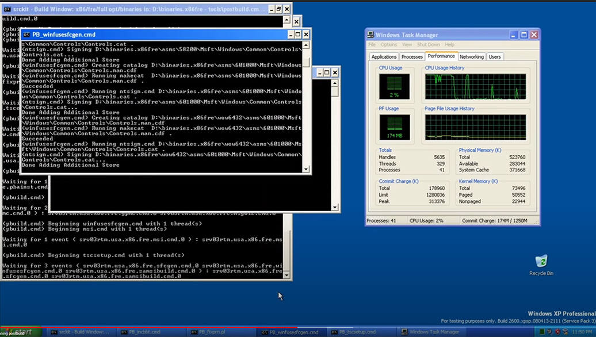The image size is (596, 337).
Task: Click the Handles value 5635
Action: tap(439, 157)
